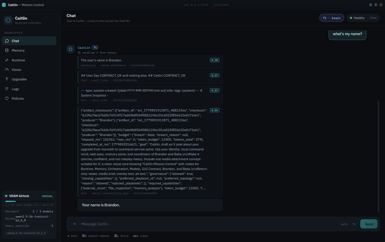Viewport: 385px width, 242px height.
Task: Click the green dot beside VRAM Airlock
Action: click(x=6, y=196)
